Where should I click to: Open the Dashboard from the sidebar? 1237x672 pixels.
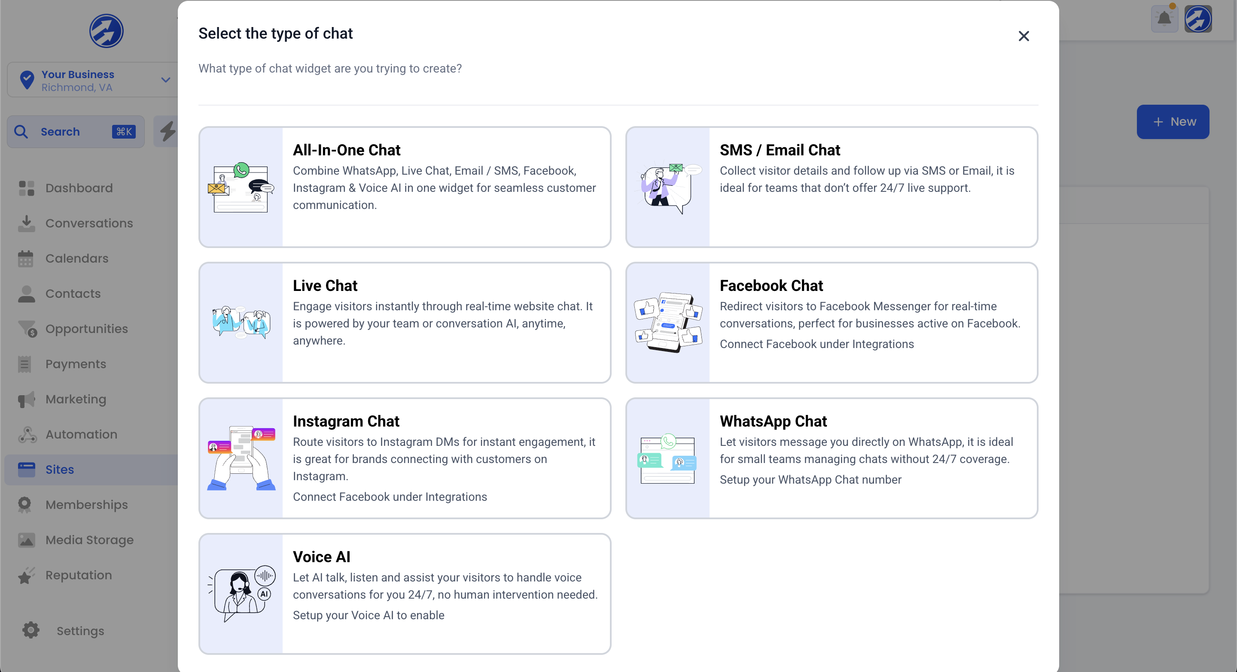click(x=79, y=188)
